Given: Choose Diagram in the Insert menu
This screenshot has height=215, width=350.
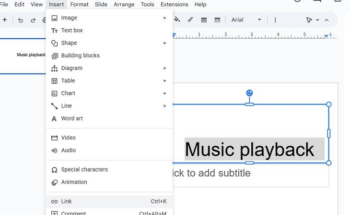Looking at the screenshot, I should (x=109, y=68).
